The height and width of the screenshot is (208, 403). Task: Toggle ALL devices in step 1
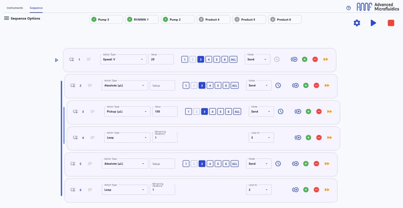point(233,59)
